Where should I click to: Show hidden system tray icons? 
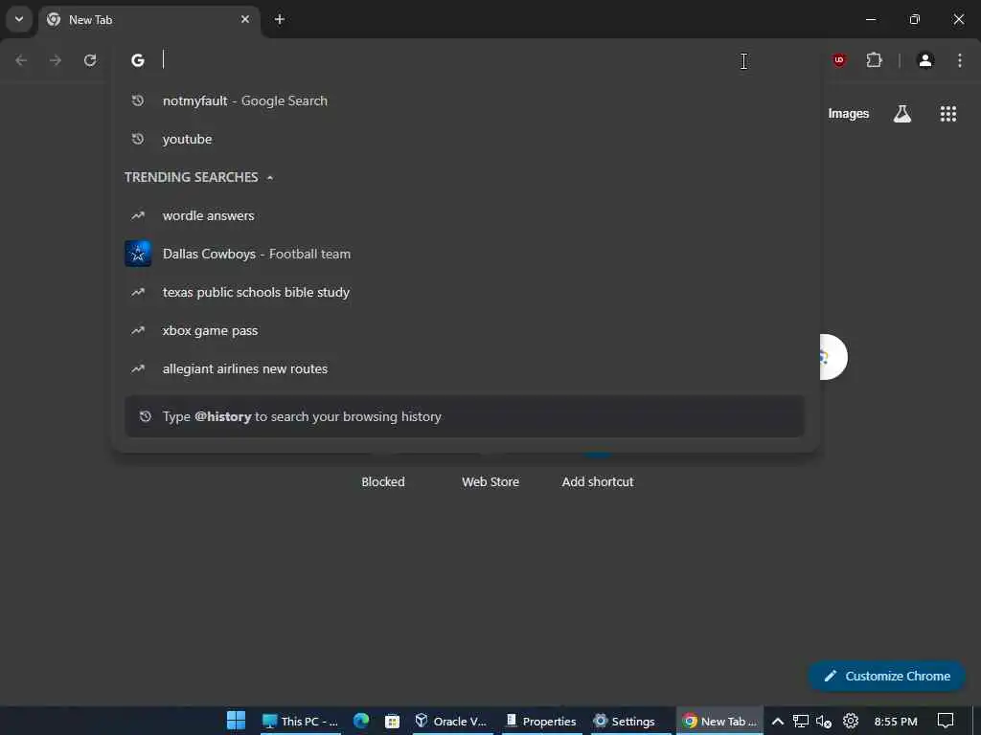click(x=778, y=722)
